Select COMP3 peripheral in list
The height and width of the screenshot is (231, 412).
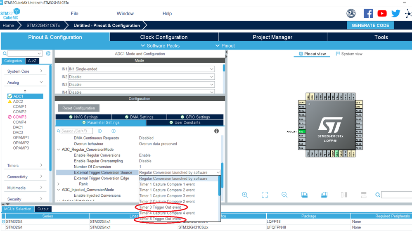[x=19, y=117]
